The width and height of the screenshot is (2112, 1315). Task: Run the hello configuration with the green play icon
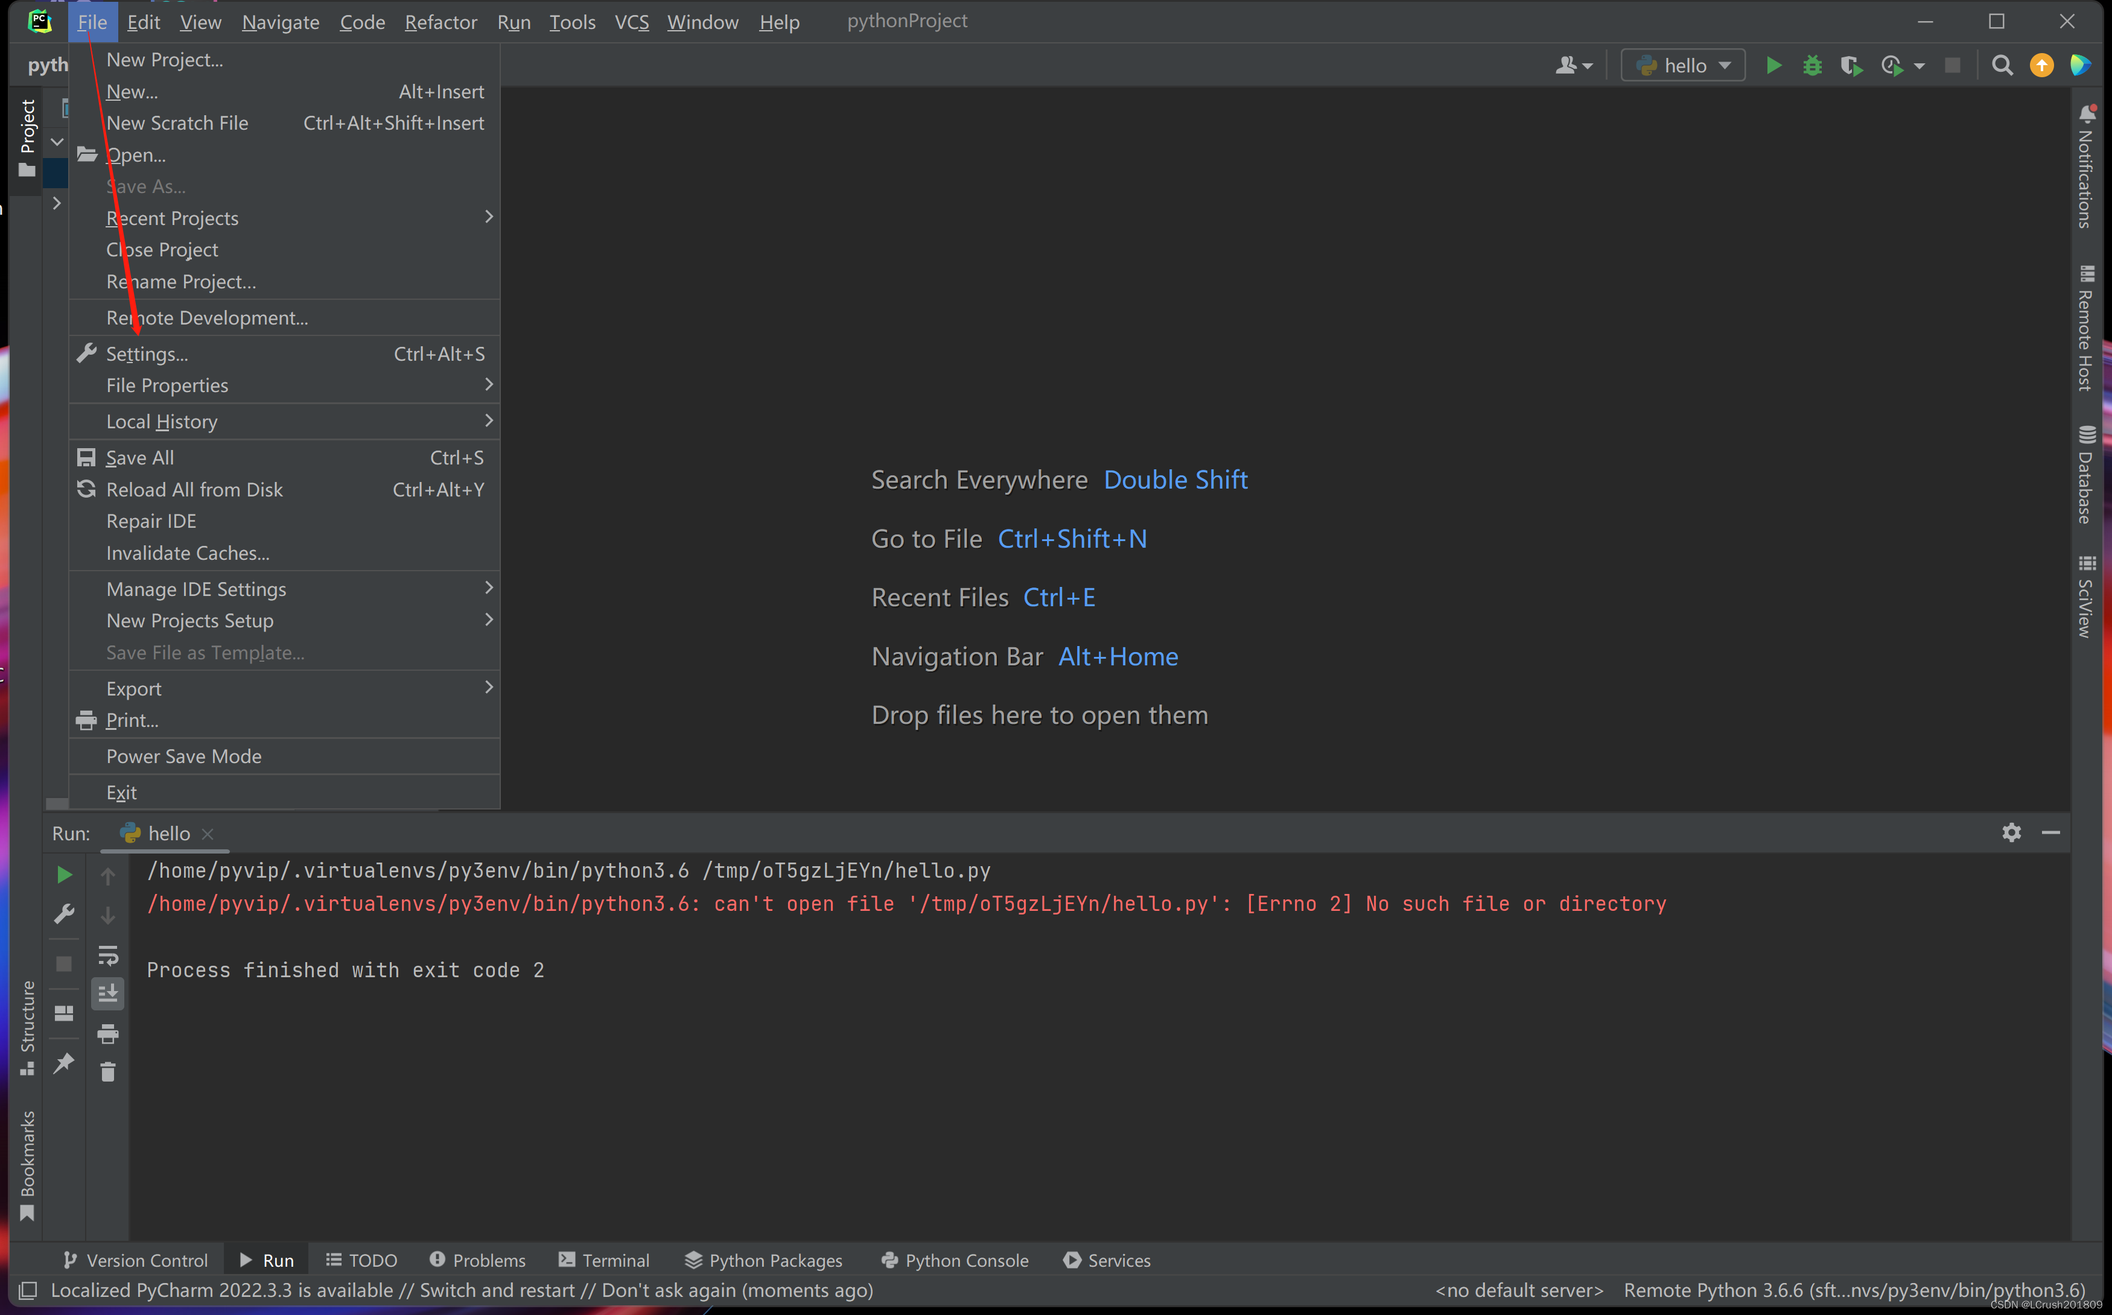click(1773, 65)
